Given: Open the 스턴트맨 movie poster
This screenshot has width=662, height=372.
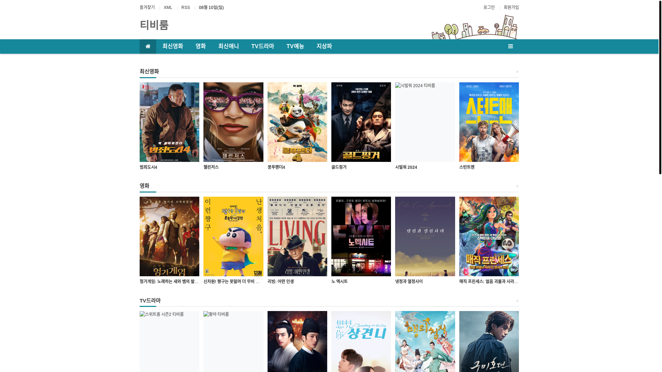Looking at the screenshot, I should (489, 122).
